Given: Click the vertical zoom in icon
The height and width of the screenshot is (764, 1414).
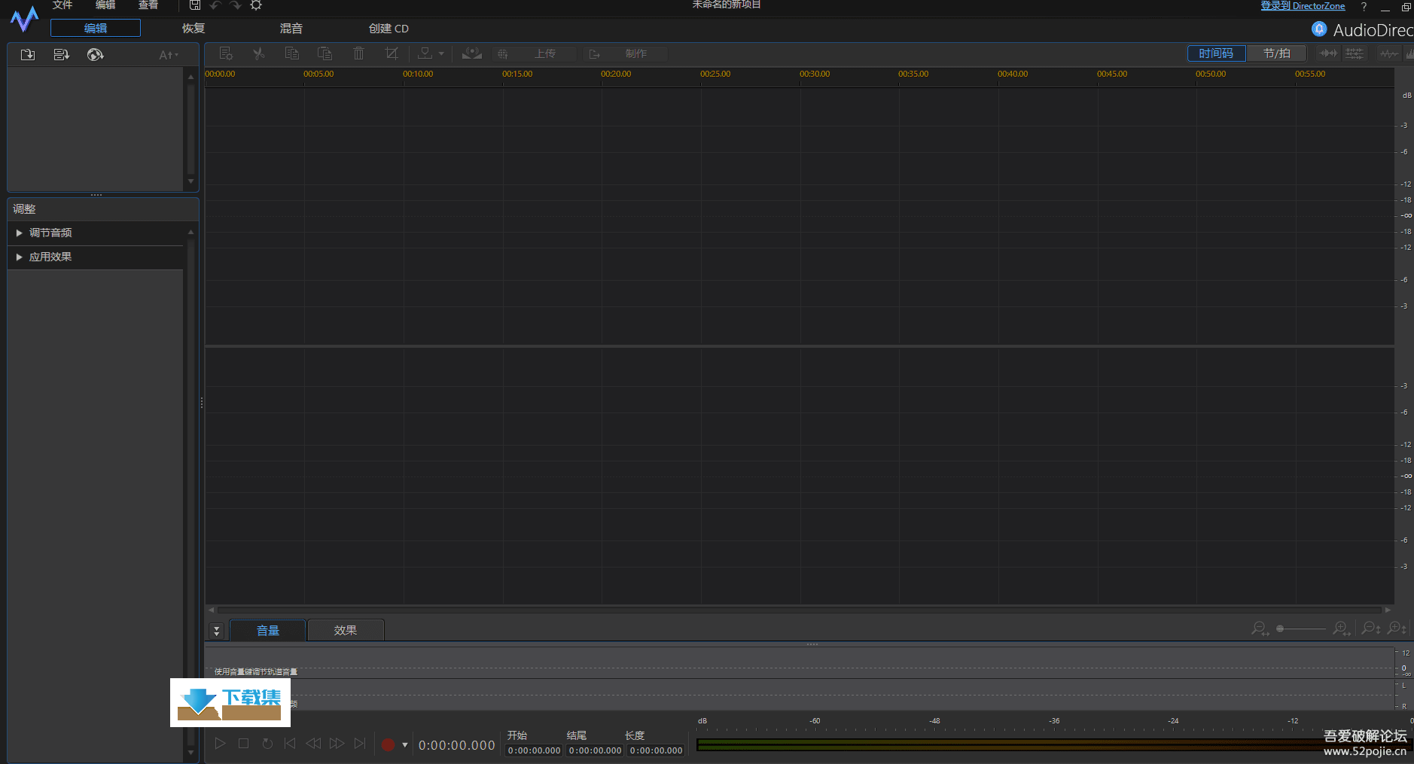Looking at the screenshot, I should coord(1397,629).
